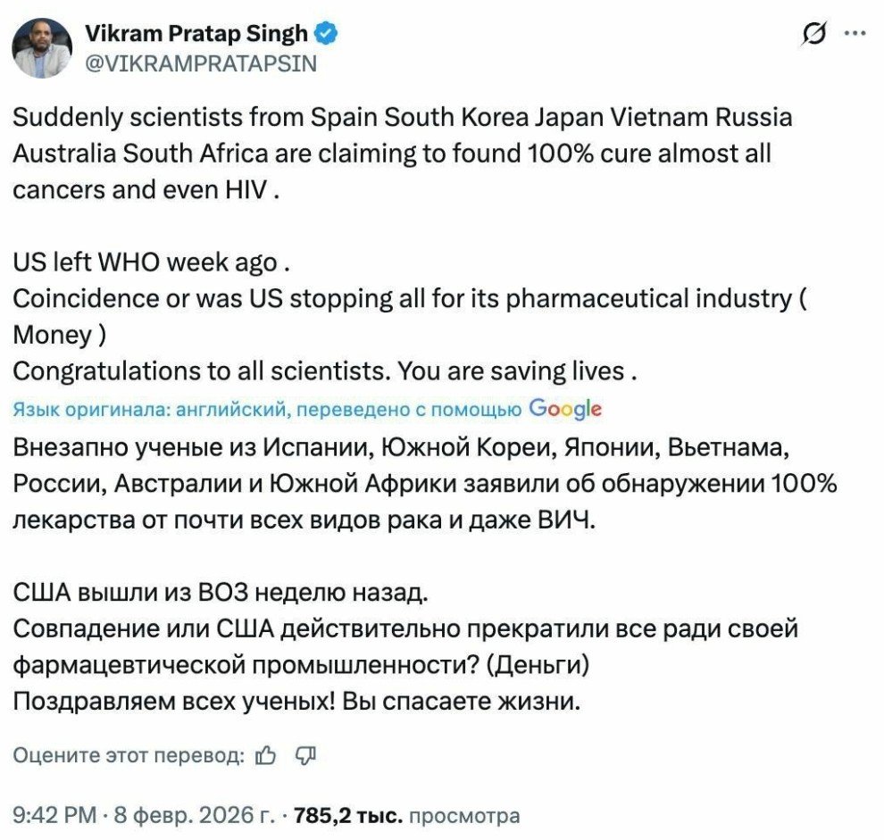
Task: Click the 785,2 тыс. views count
Action: (x=347, y=815)
